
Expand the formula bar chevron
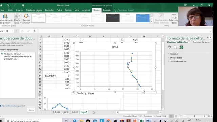click(x=211, y=31)
